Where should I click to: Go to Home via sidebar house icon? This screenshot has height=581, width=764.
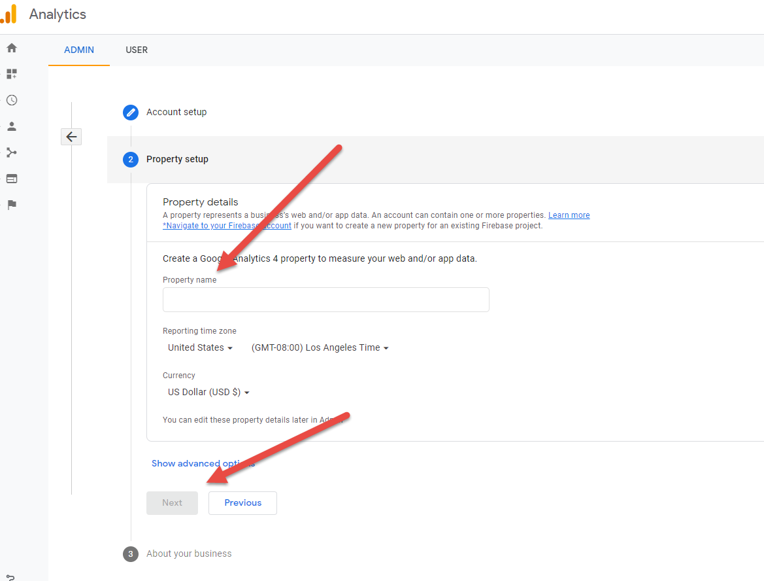point(12,48)
